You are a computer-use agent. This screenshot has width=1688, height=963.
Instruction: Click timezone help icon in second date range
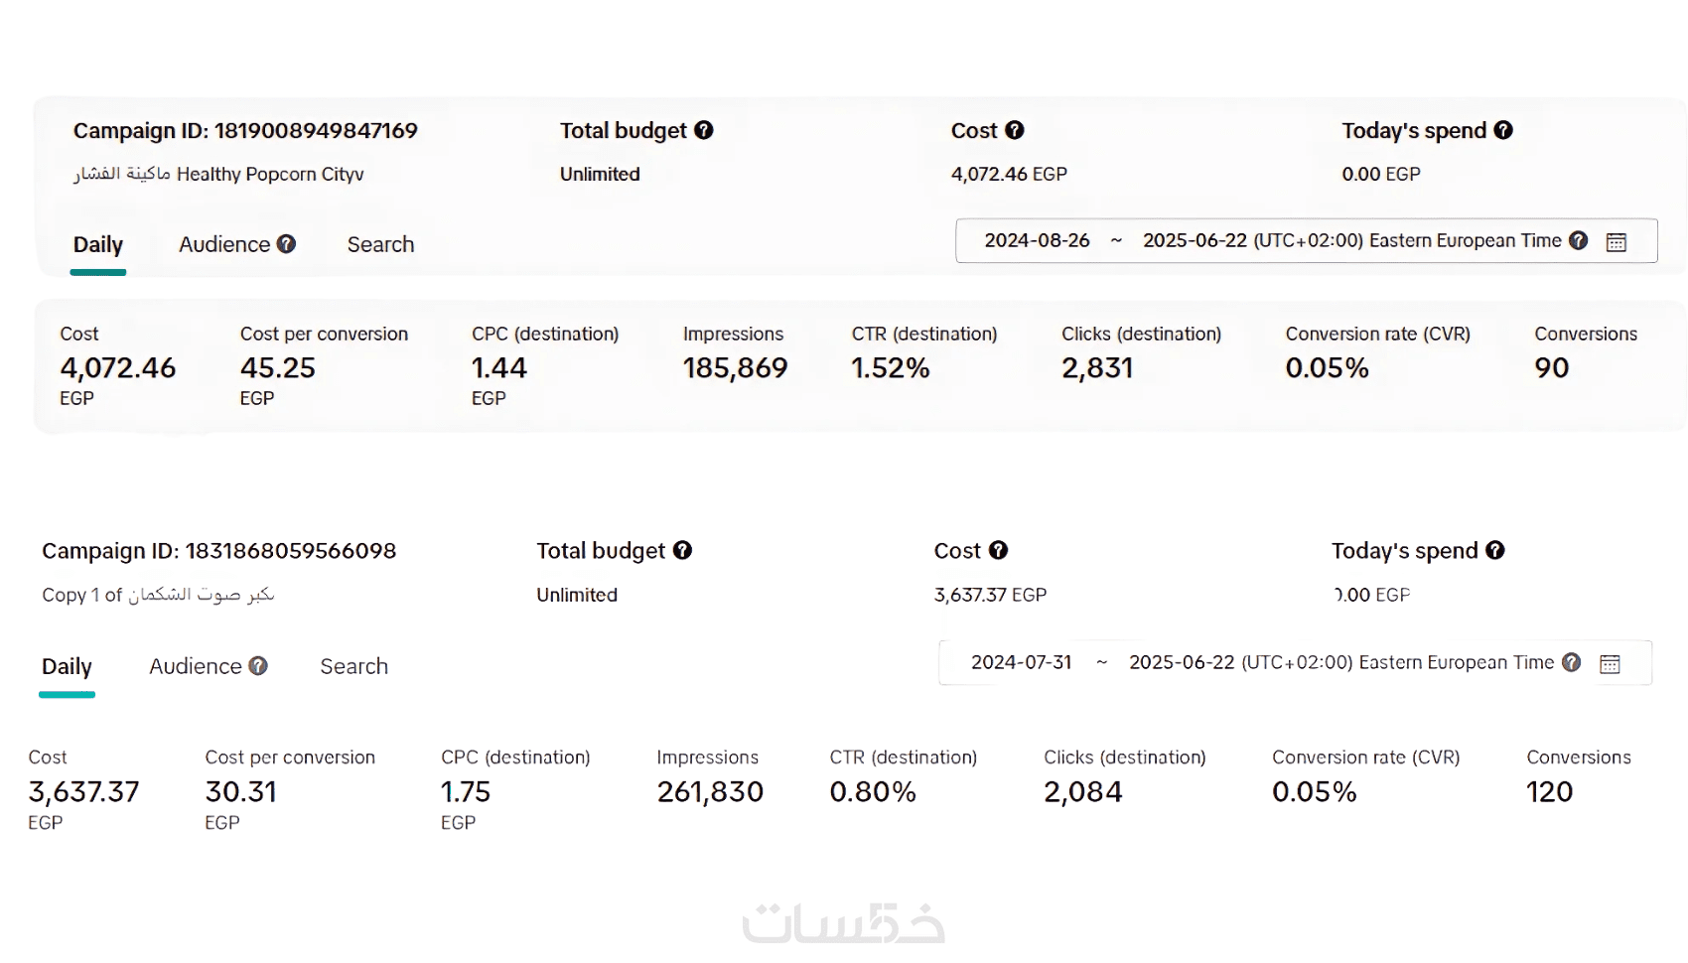click(1571, 662)
